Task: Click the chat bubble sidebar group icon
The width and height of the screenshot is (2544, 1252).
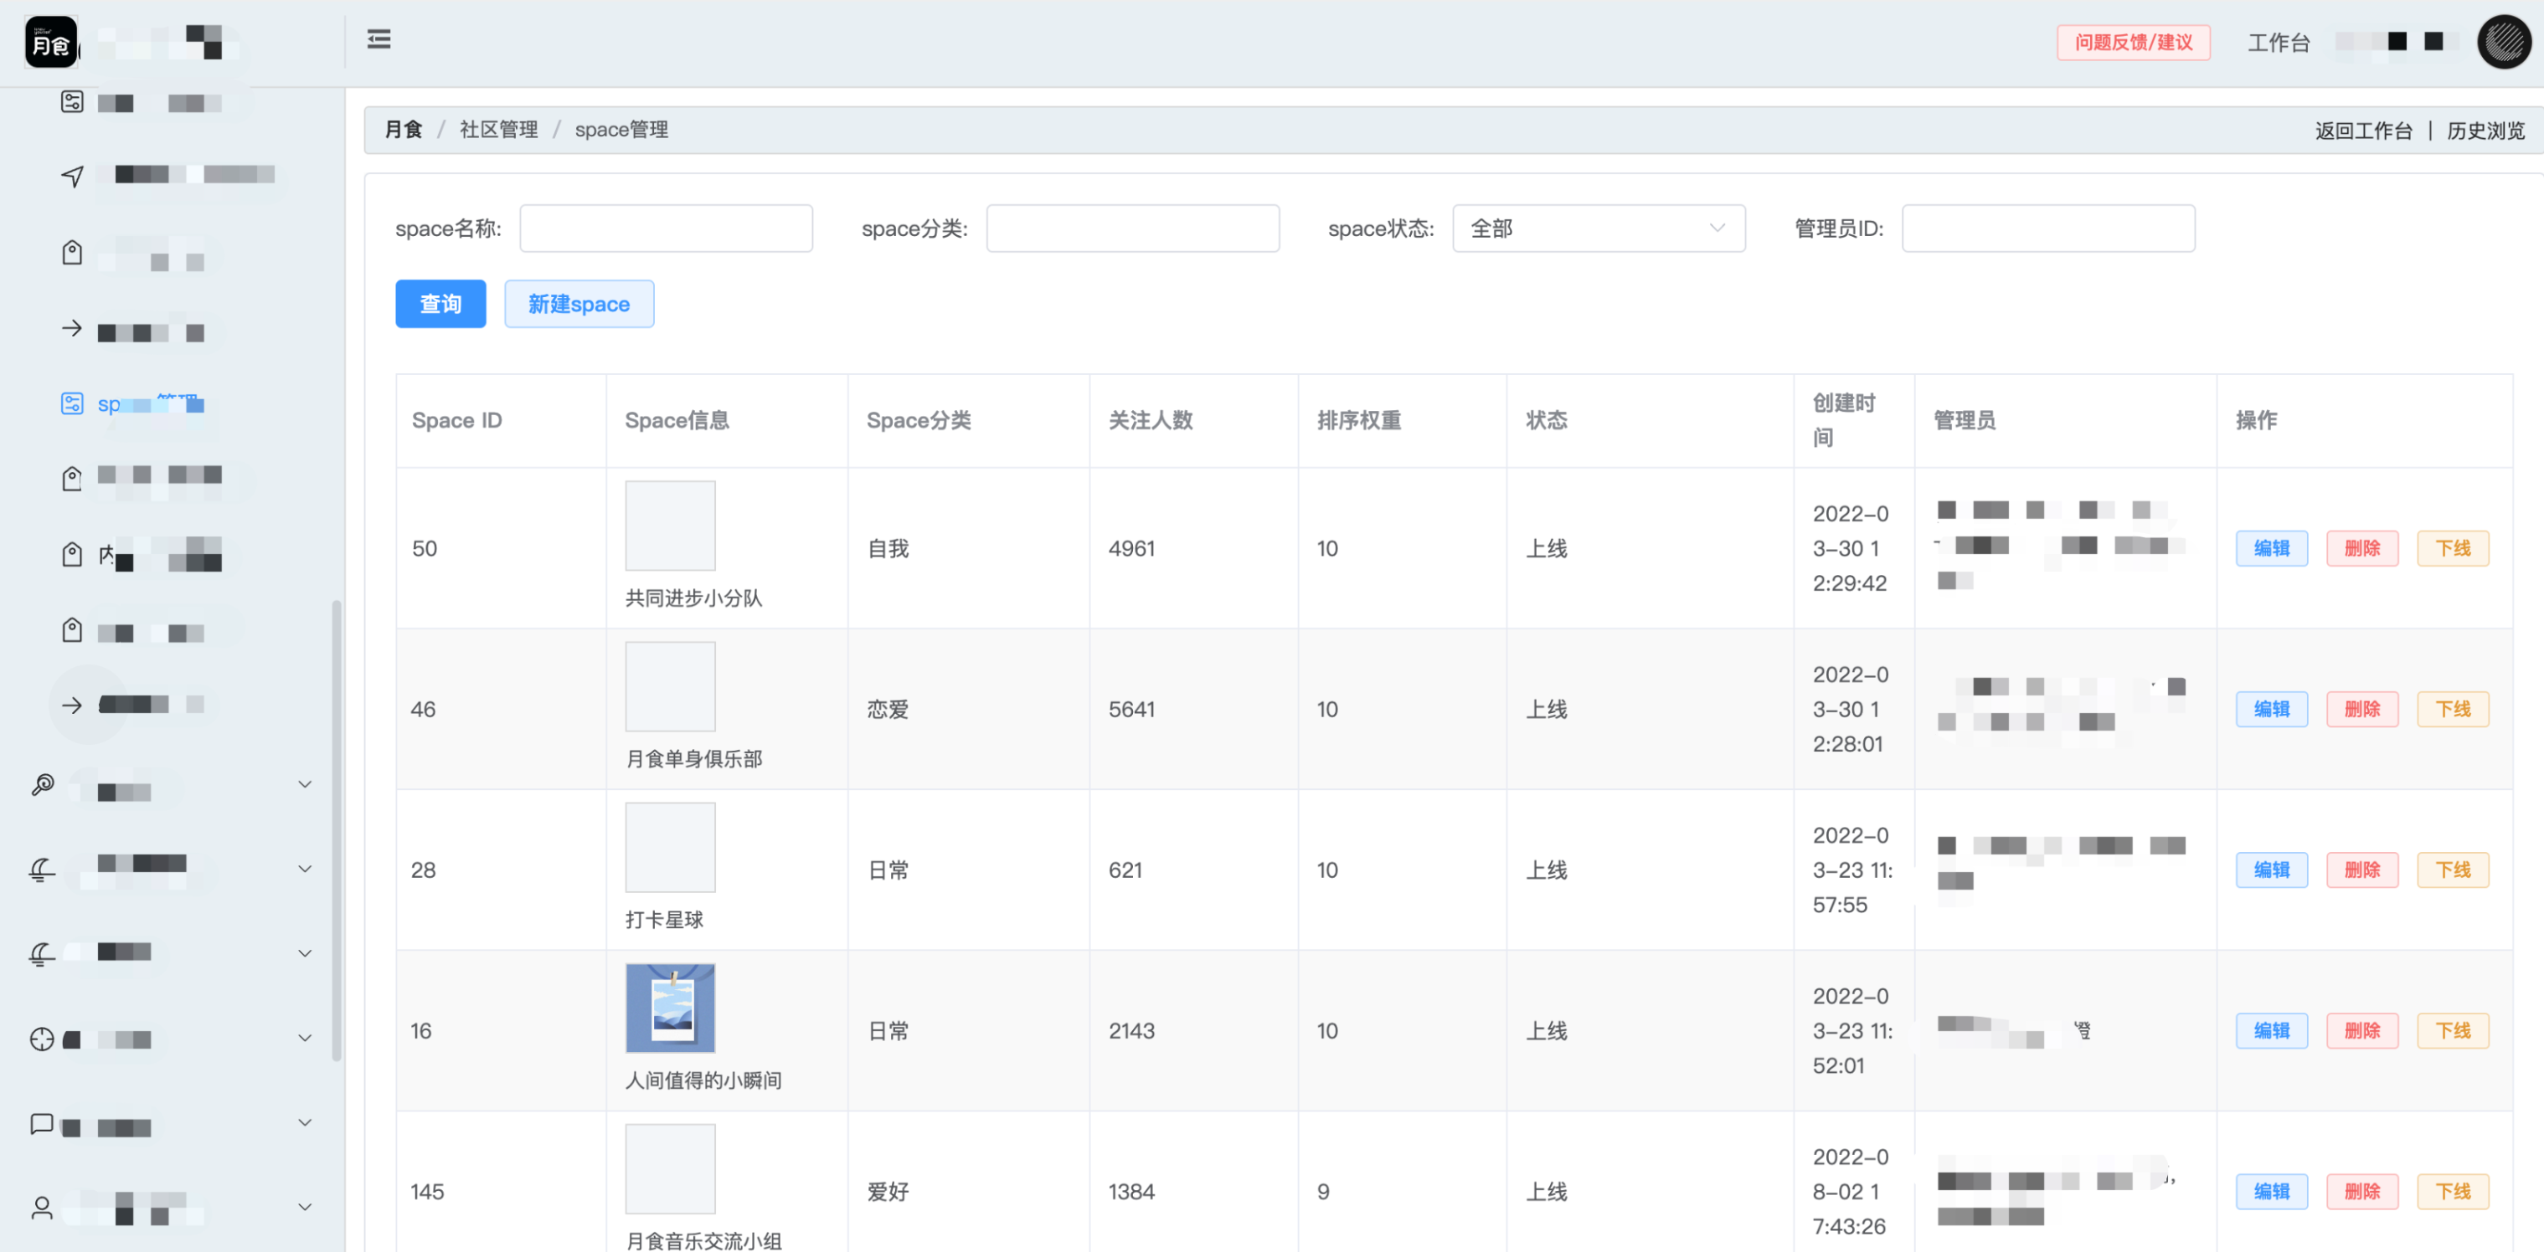Action: pos(43,1124)
